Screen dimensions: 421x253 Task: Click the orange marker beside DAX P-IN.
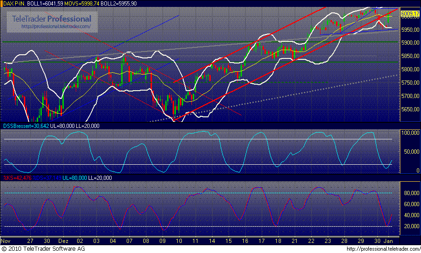(2, 3)
